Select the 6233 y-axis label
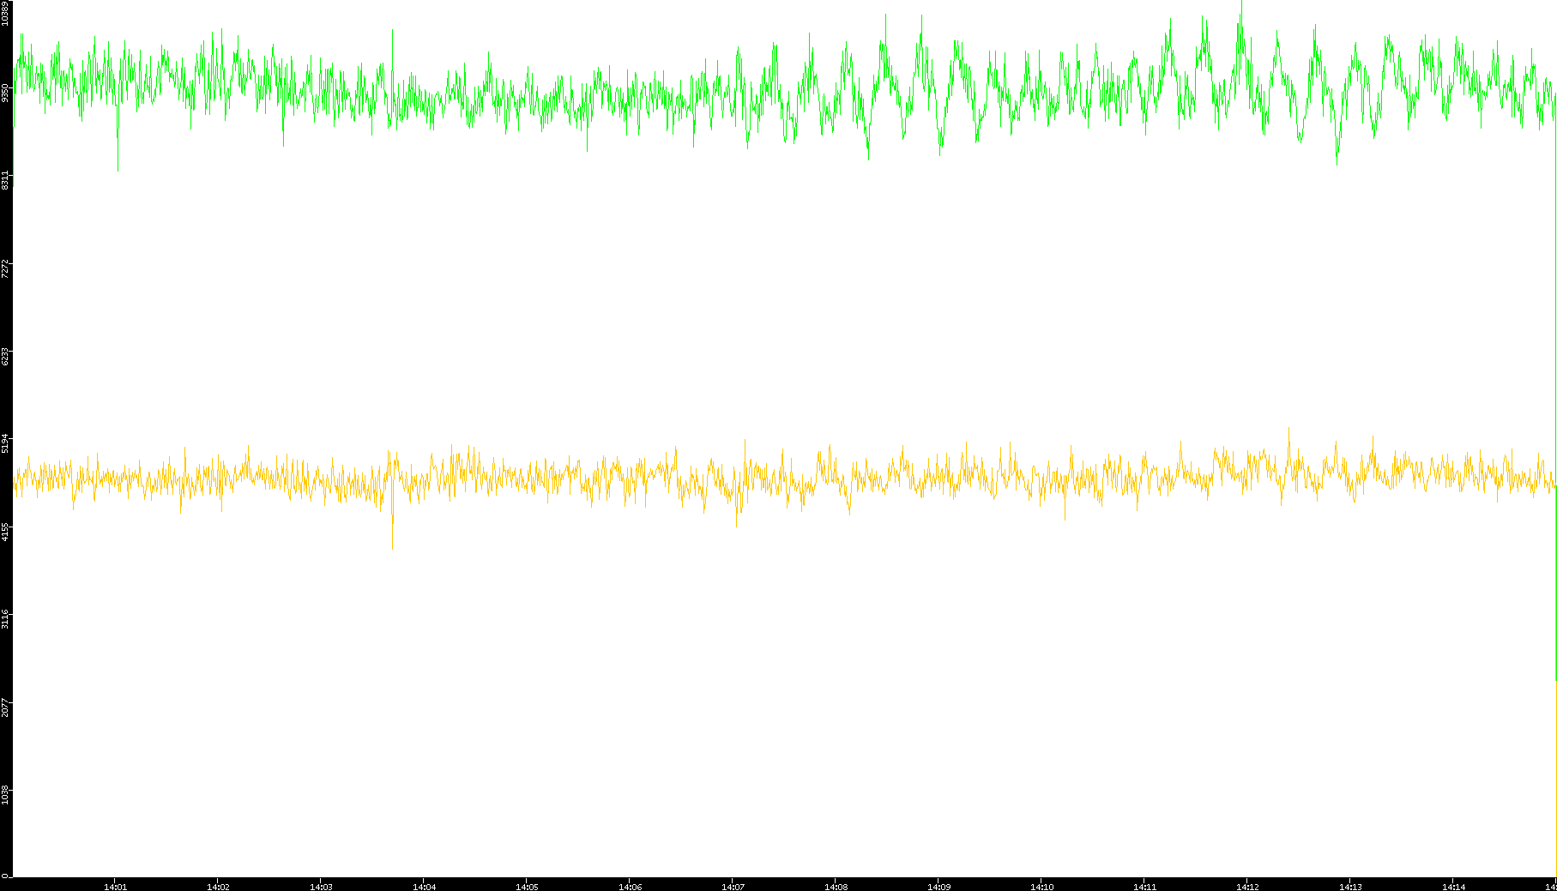Image resolution: width=1557 pixels, height=891 pixels. [x=5, y=356]
